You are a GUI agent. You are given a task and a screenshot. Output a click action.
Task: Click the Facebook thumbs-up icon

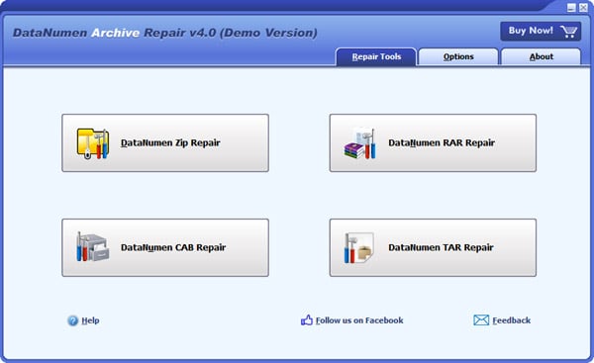[307, 320]
